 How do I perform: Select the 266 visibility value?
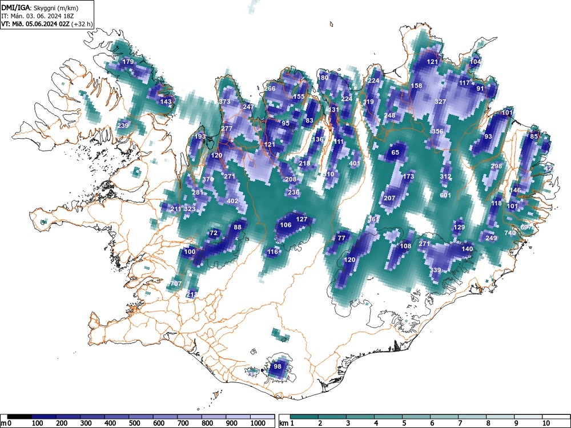[270, 88]
